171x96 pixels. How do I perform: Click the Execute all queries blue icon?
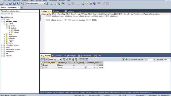pyautogui.click(x=14, y=3)
